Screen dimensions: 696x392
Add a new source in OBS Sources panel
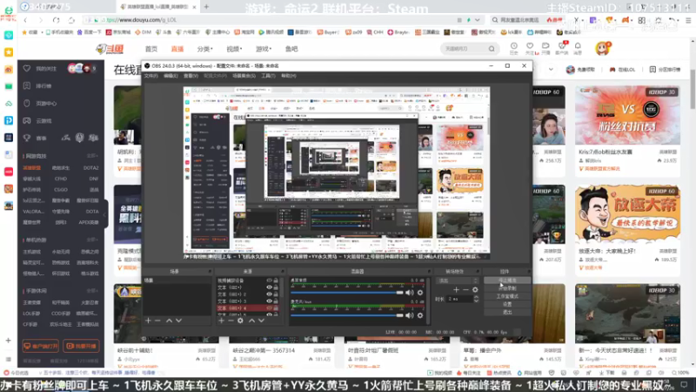(x=221, y=321)
